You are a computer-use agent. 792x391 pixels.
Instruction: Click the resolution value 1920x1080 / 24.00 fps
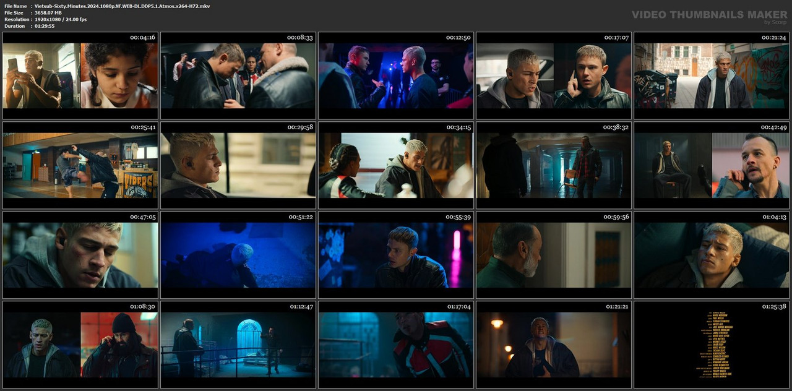tap(61, 19)
